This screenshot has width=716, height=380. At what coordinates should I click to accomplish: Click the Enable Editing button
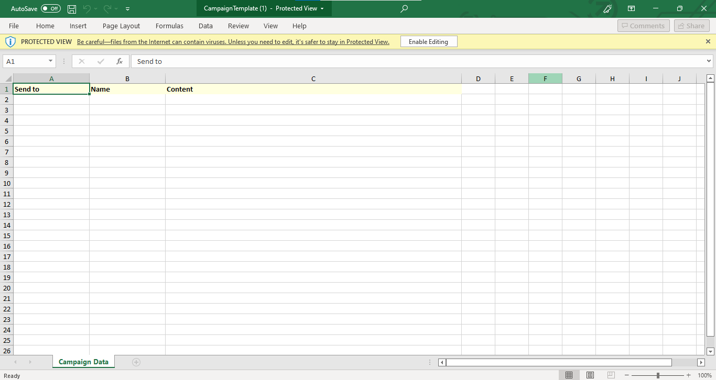(x=428, y=41)
